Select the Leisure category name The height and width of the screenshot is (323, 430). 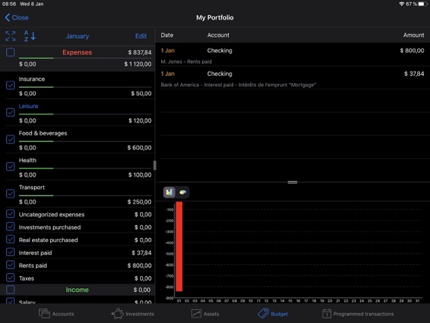tap(29, 106)
